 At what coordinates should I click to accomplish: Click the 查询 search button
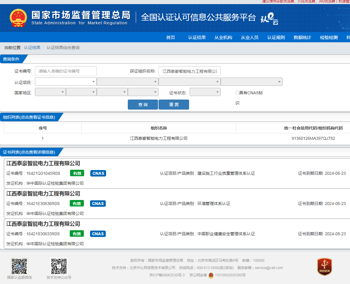143,105
